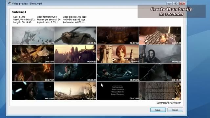Click the 'Resolution: 640x272' text
The image size is (210, 118).
pyautogui.click(x=24, y=20)
